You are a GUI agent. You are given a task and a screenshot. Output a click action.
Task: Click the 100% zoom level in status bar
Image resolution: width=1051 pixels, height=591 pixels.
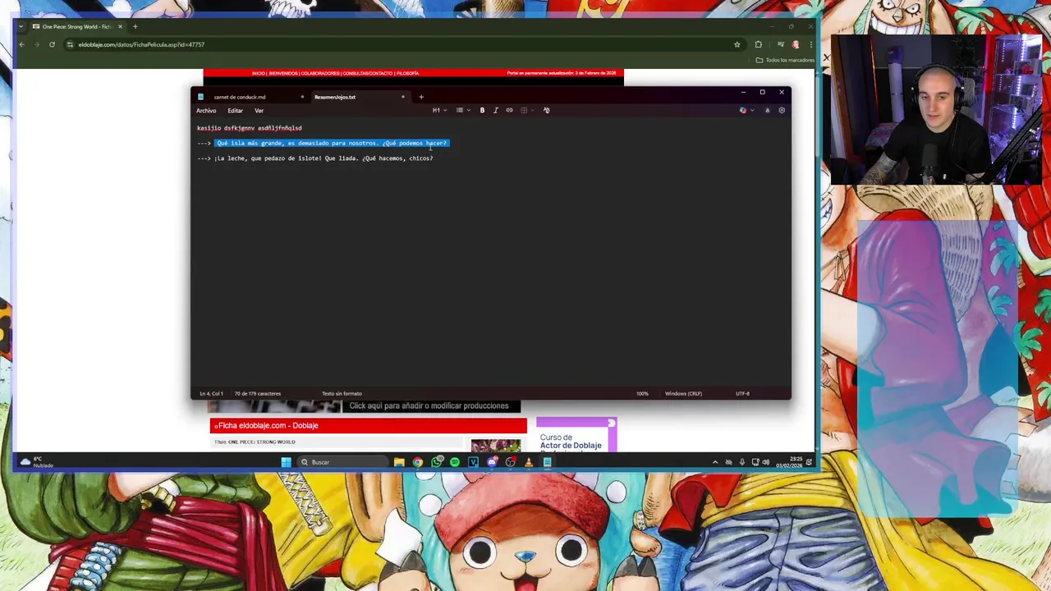point(642,393)
